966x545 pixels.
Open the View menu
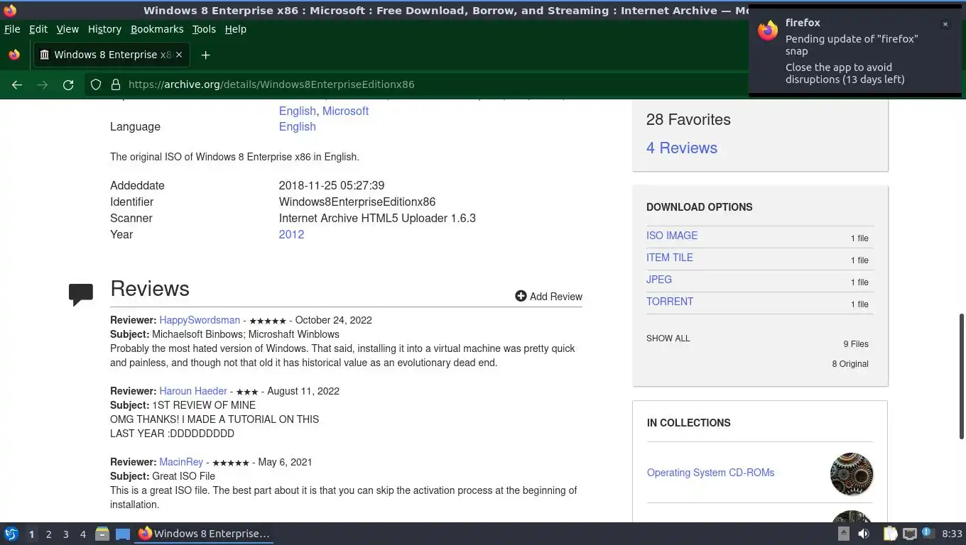(67, 29)
